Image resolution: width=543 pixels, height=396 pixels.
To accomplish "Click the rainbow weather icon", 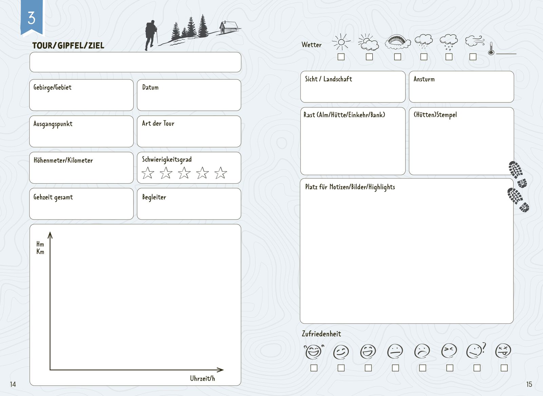I will (397, 42).
